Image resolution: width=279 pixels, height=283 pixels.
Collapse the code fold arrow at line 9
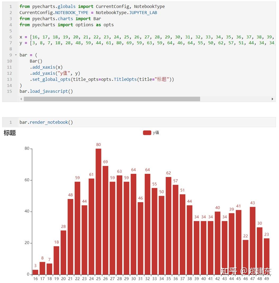click(x=16, y=55)
